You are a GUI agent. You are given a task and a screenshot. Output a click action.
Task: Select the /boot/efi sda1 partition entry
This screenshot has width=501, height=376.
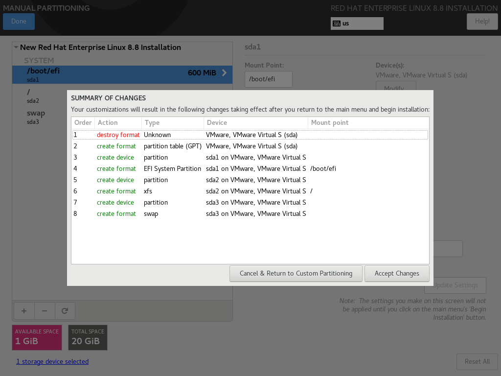[x=122, y=75]
